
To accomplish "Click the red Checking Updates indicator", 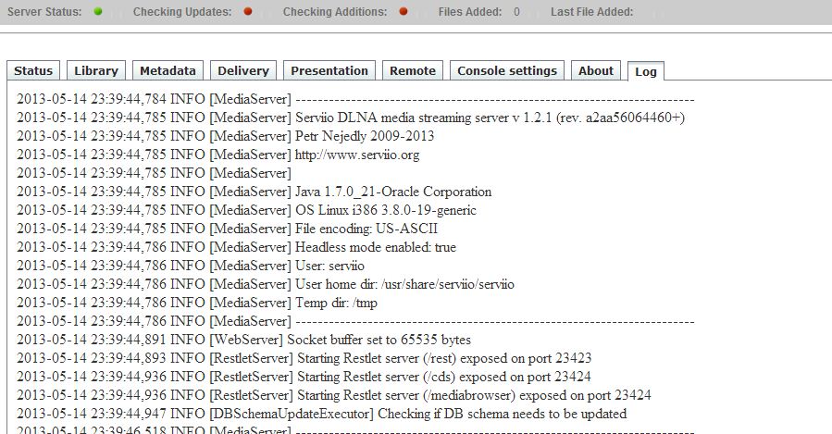I will (x=248, y=12).
